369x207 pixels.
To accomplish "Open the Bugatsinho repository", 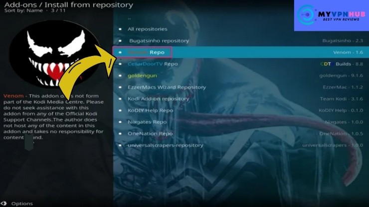I will [240, 41].
